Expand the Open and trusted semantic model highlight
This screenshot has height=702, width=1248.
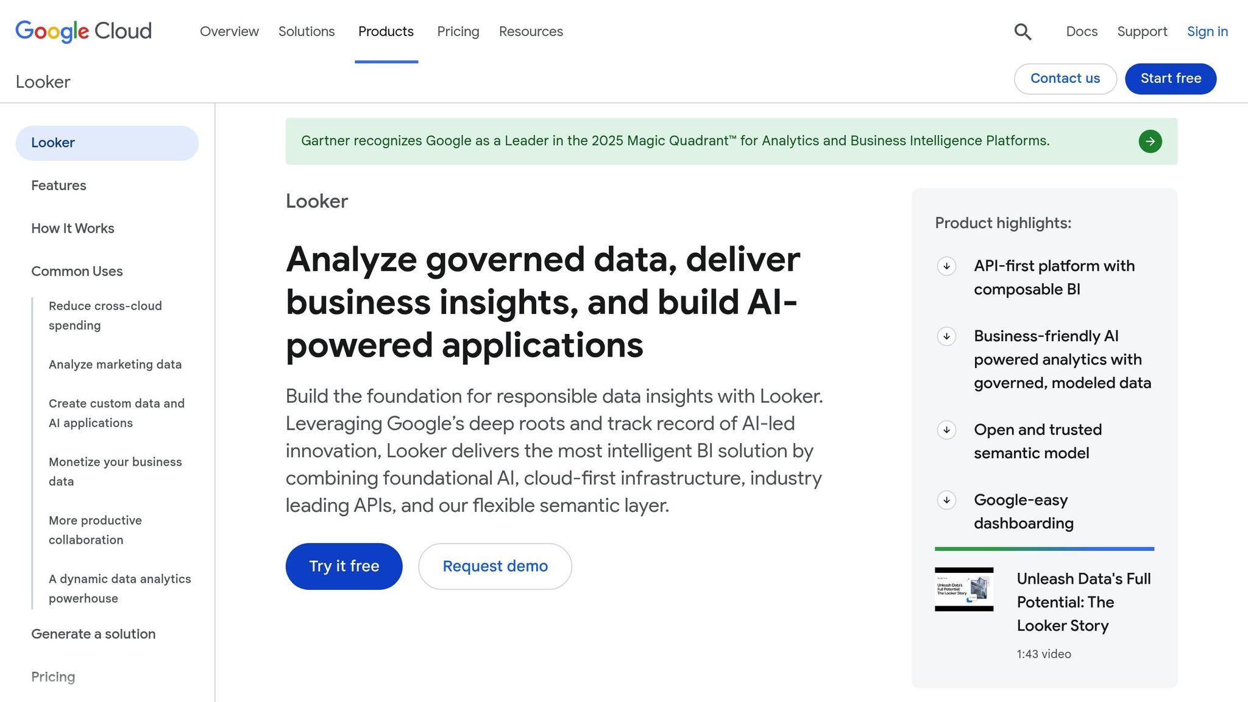[946, 430]
